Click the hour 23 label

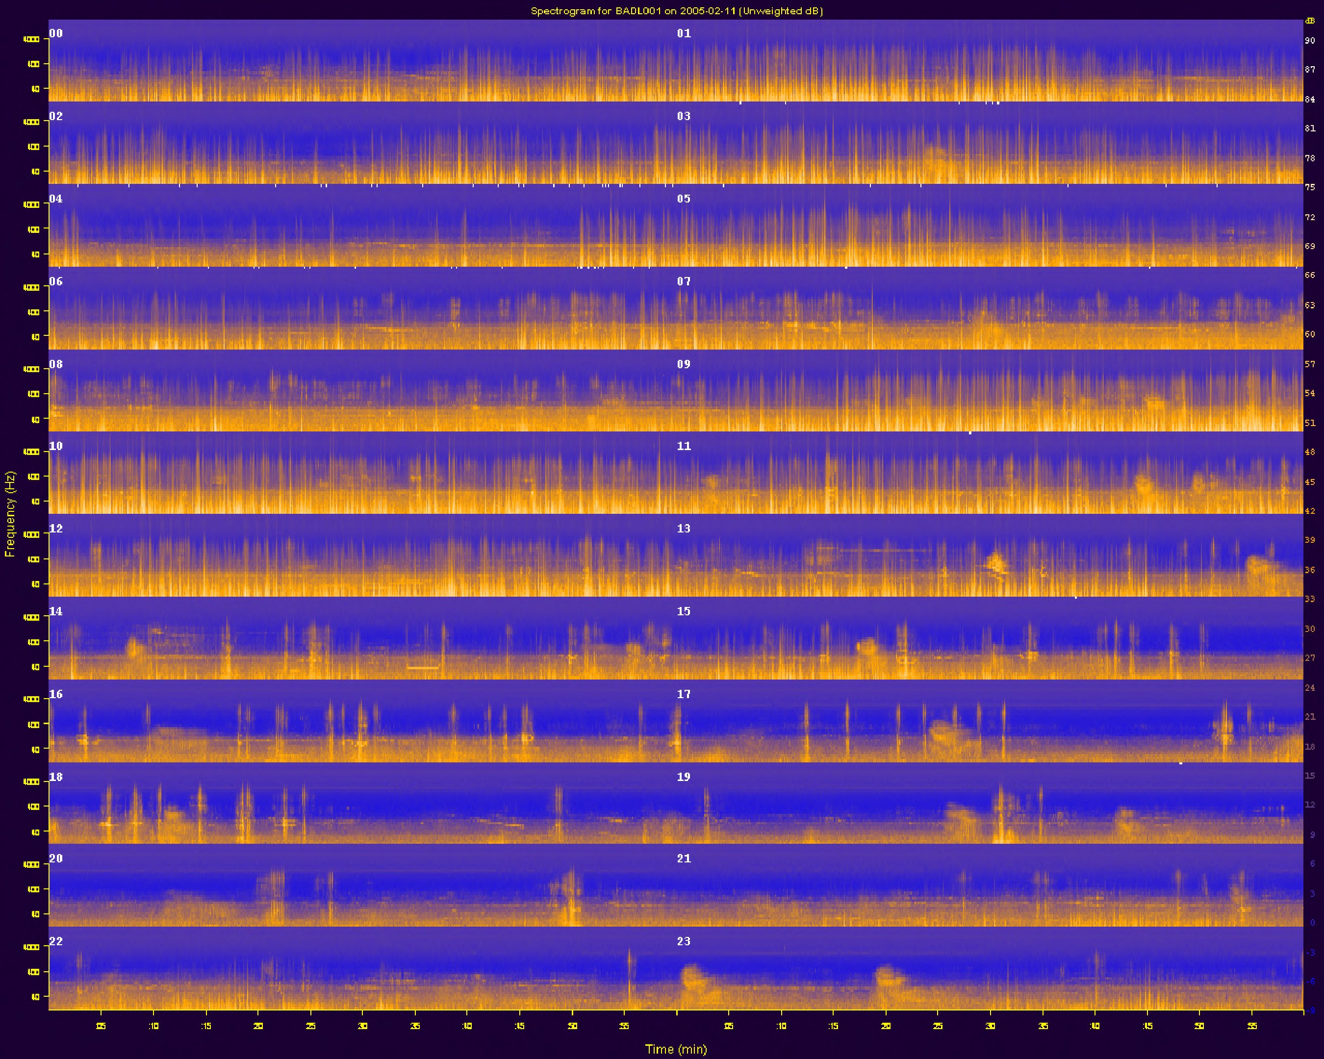pyautogui.click(x=684, y=941)
